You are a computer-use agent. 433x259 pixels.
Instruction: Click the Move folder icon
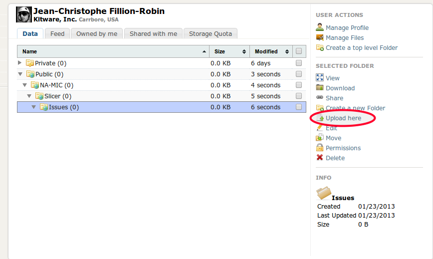[320, 138]
